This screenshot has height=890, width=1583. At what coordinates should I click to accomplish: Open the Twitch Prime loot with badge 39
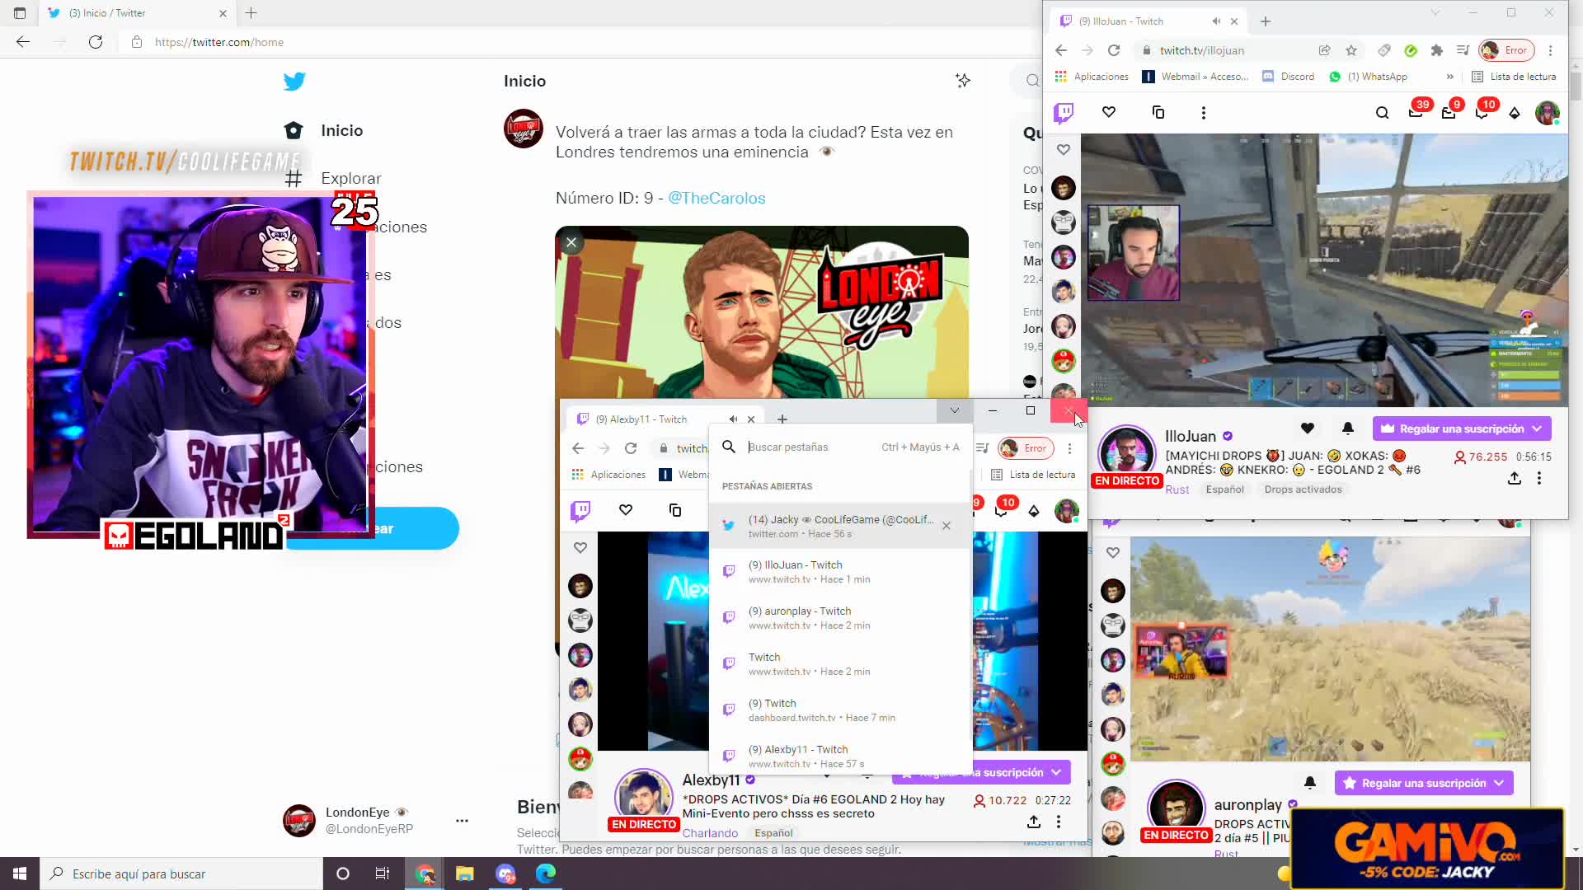coord(1416,112)
